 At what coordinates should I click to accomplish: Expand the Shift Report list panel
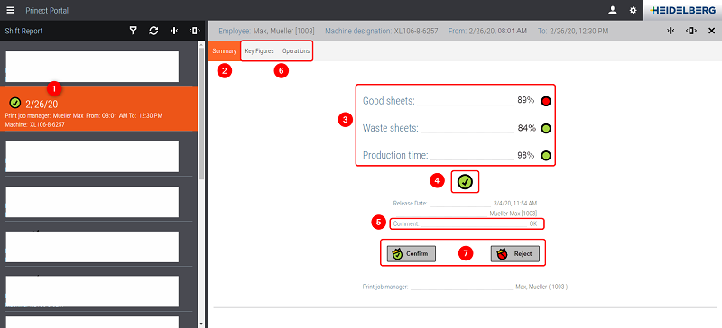(194, 31)
